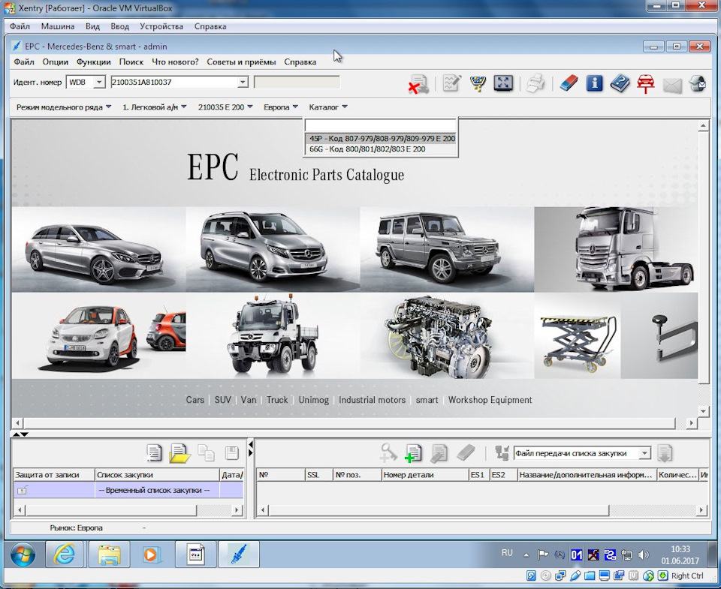
Task: Click the red car on lift icon
Action: click(646, 84)
